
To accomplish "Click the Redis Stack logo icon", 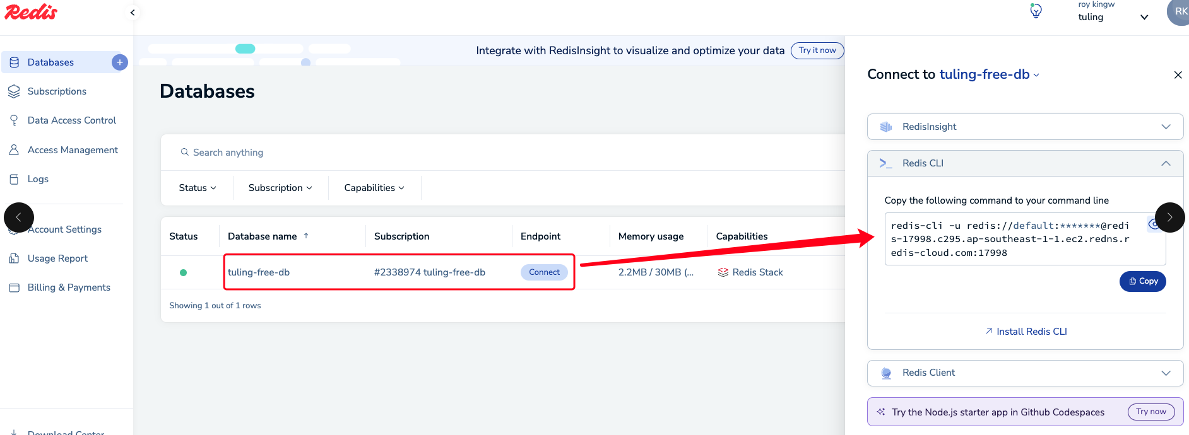I will [723, 272].
